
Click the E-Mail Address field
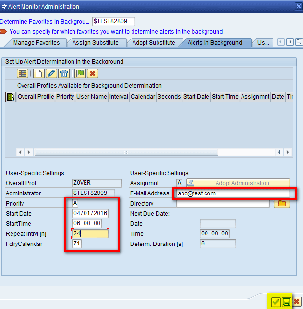[233, 193]
